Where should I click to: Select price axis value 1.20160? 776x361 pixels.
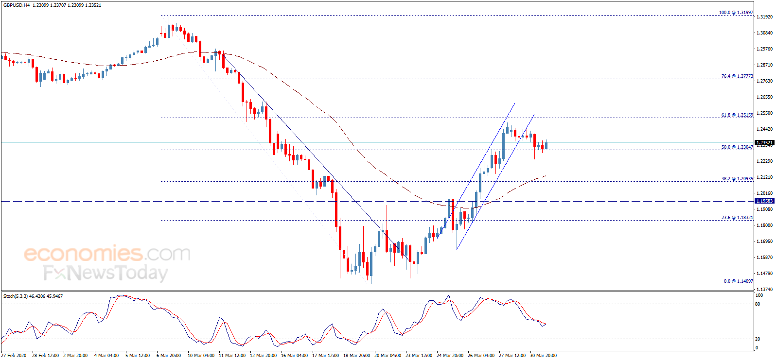pos(764,193)
